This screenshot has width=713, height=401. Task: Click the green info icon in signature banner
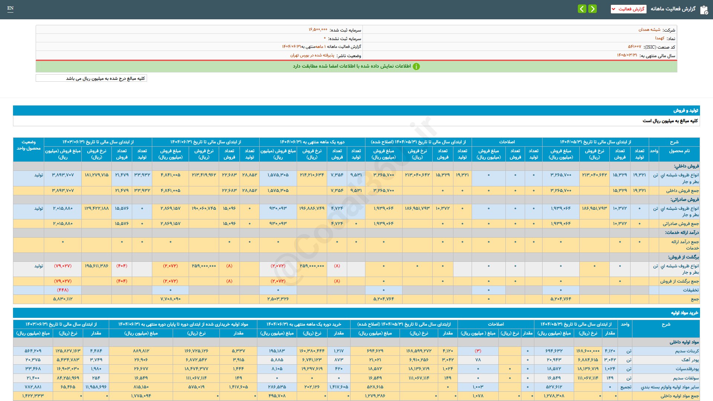point(416,66)
